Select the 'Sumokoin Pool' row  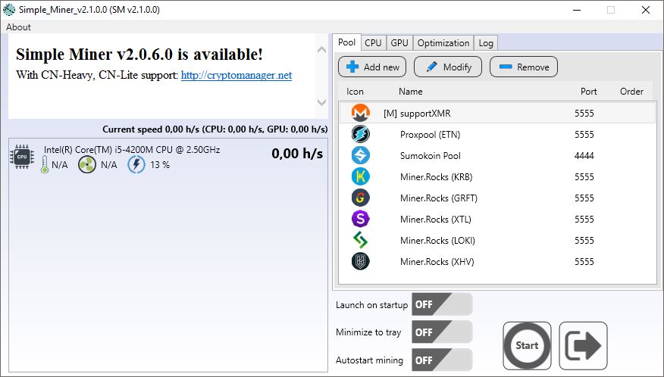click(497, 156)
